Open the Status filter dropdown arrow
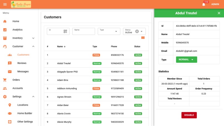The width and height of the screenshot is (224, 126). click(141, 31)
